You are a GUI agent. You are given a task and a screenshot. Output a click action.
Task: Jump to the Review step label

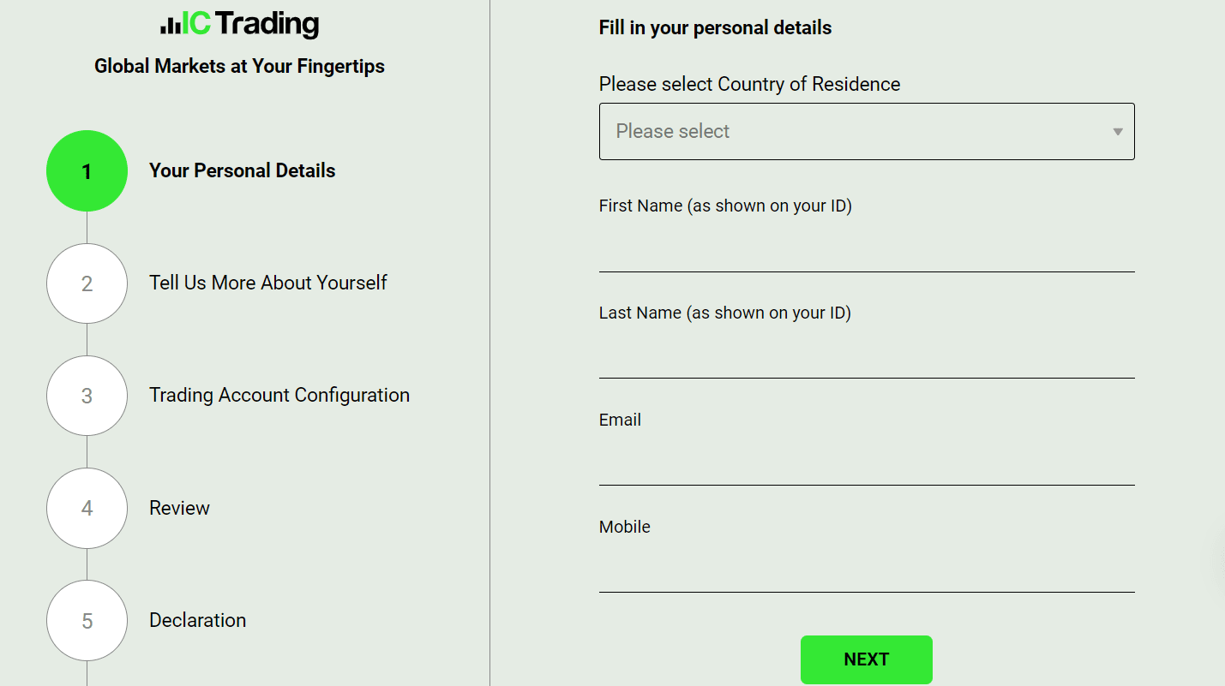tap(179, 508)
